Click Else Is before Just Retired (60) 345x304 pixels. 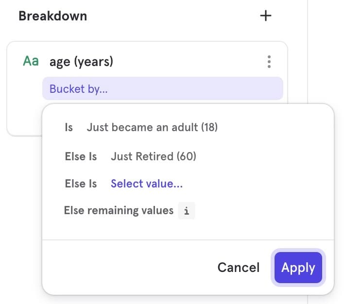(x=81, y=156)
